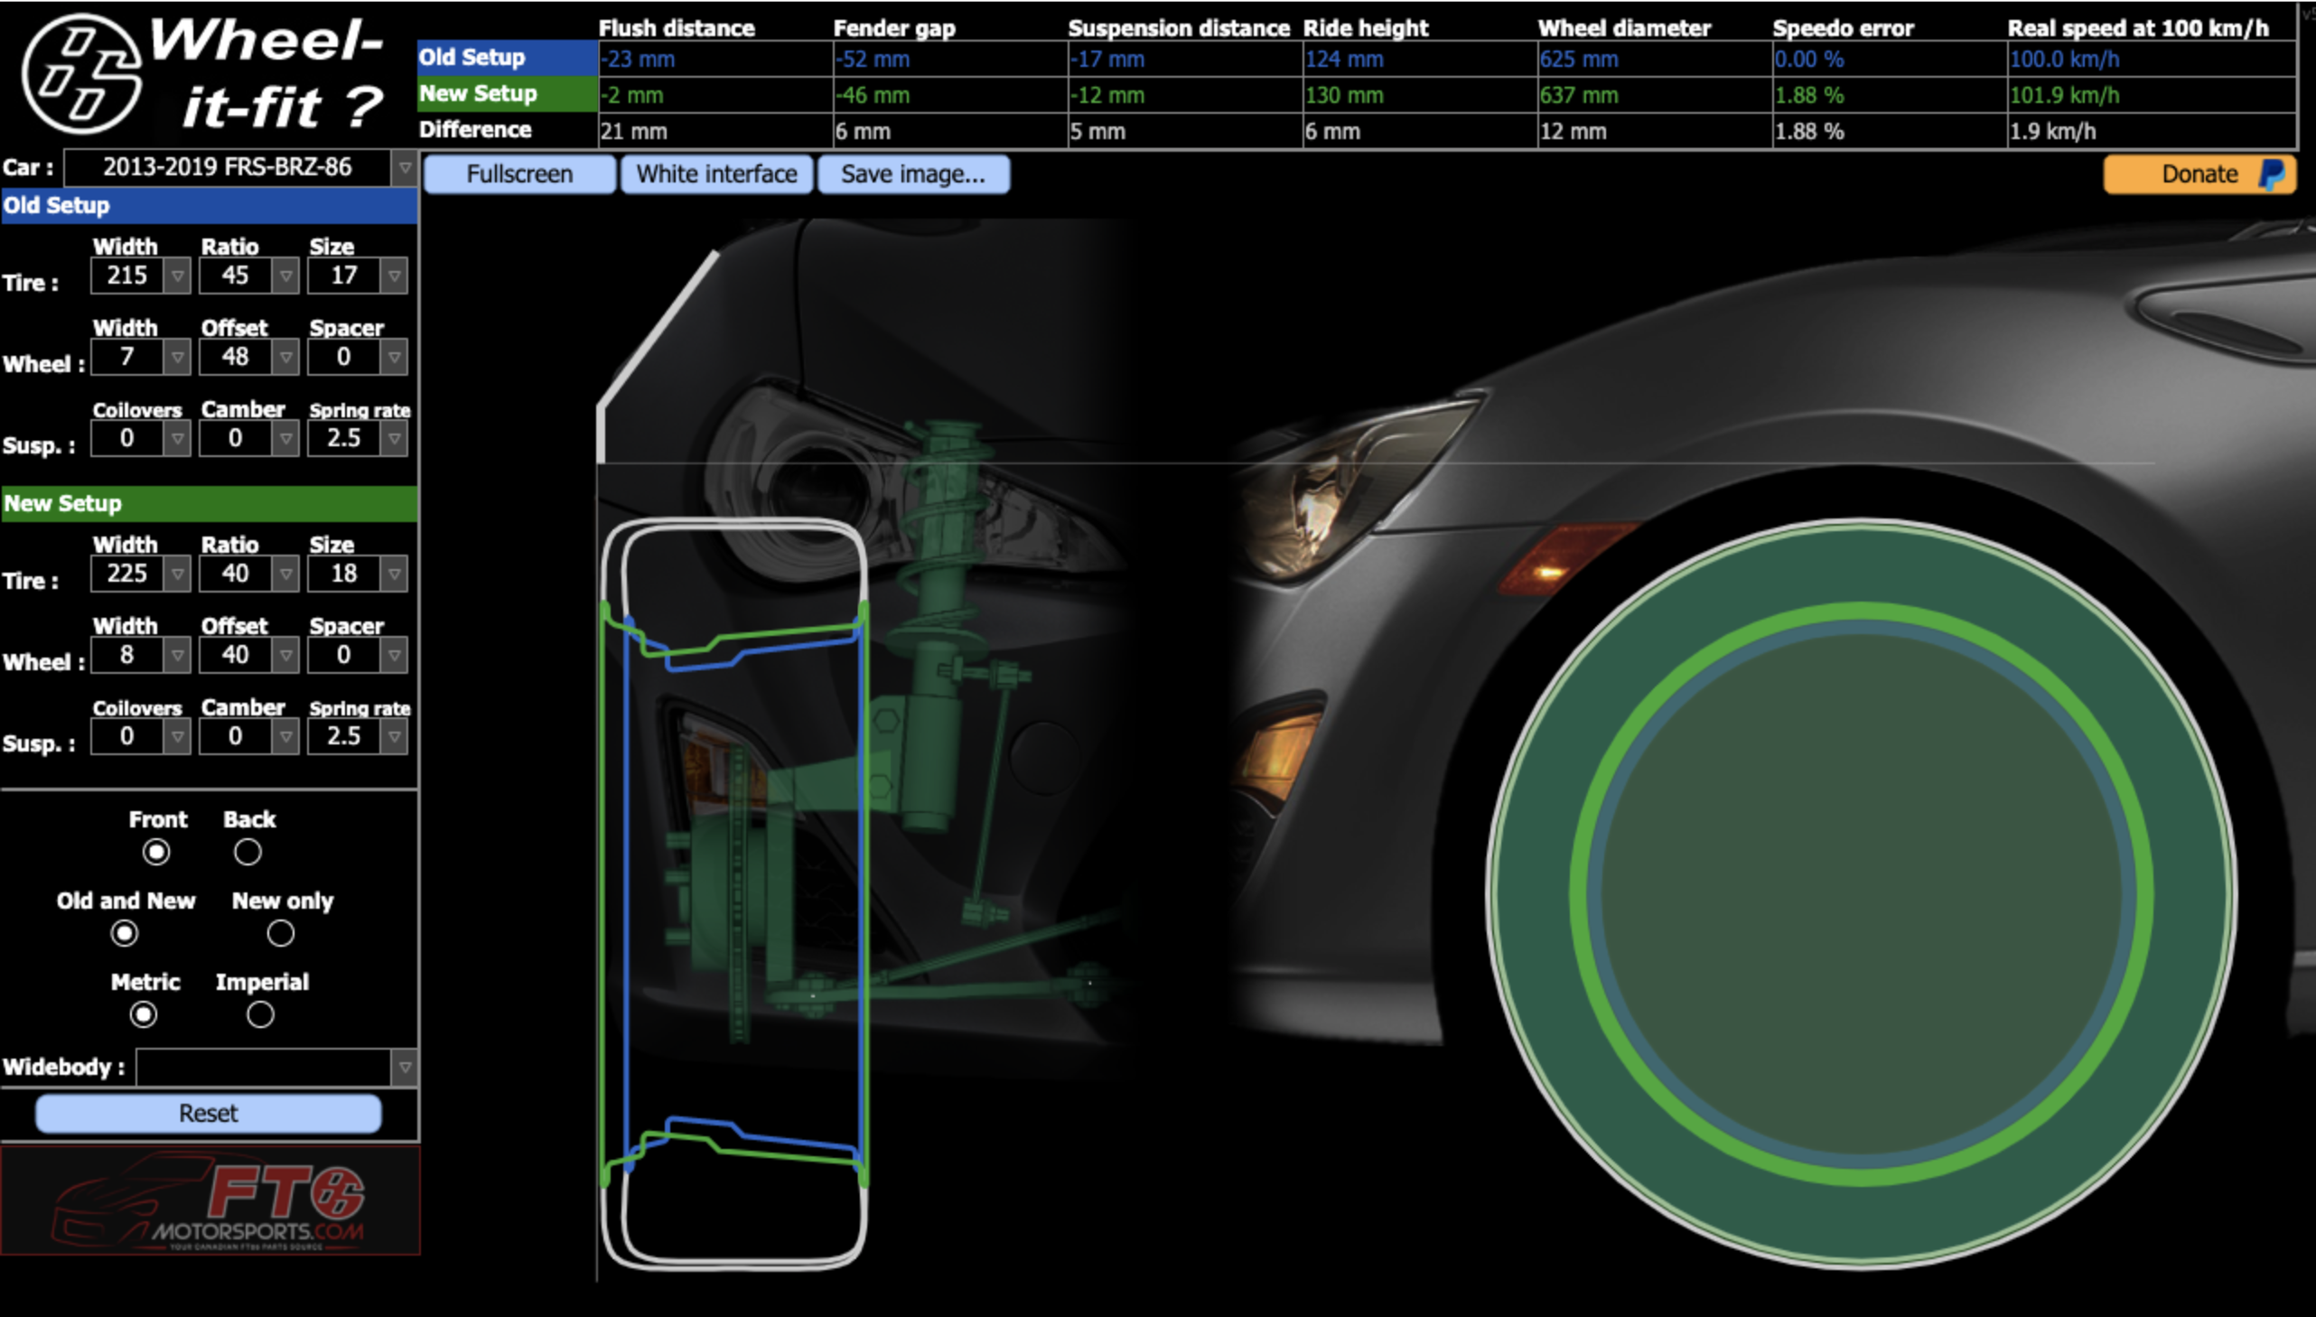Select the New only view option

280,933
